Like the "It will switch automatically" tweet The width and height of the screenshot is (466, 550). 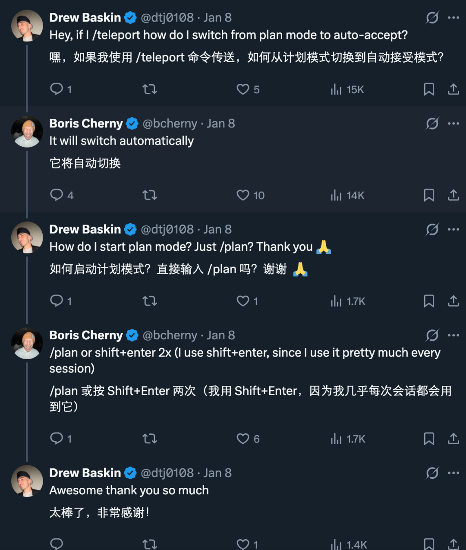243,195
